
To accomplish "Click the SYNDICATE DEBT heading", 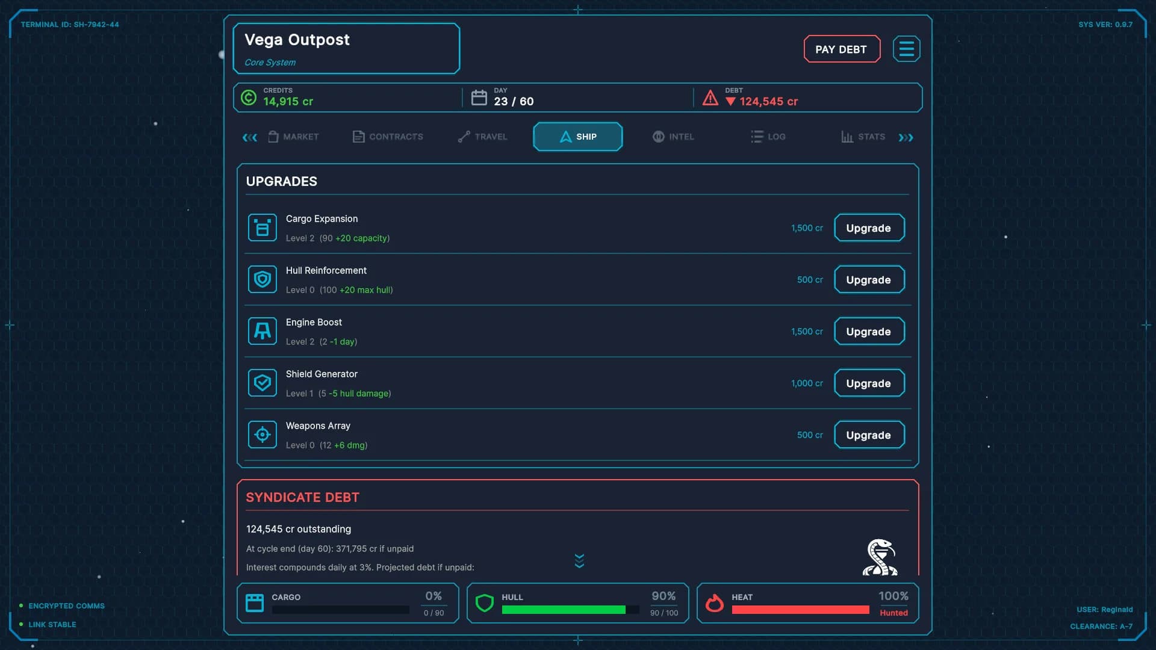I will point(303,498).
